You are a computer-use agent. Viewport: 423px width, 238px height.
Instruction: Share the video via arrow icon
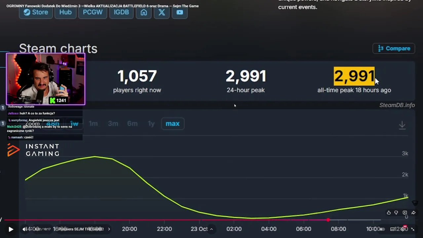[x=413, y=213]
